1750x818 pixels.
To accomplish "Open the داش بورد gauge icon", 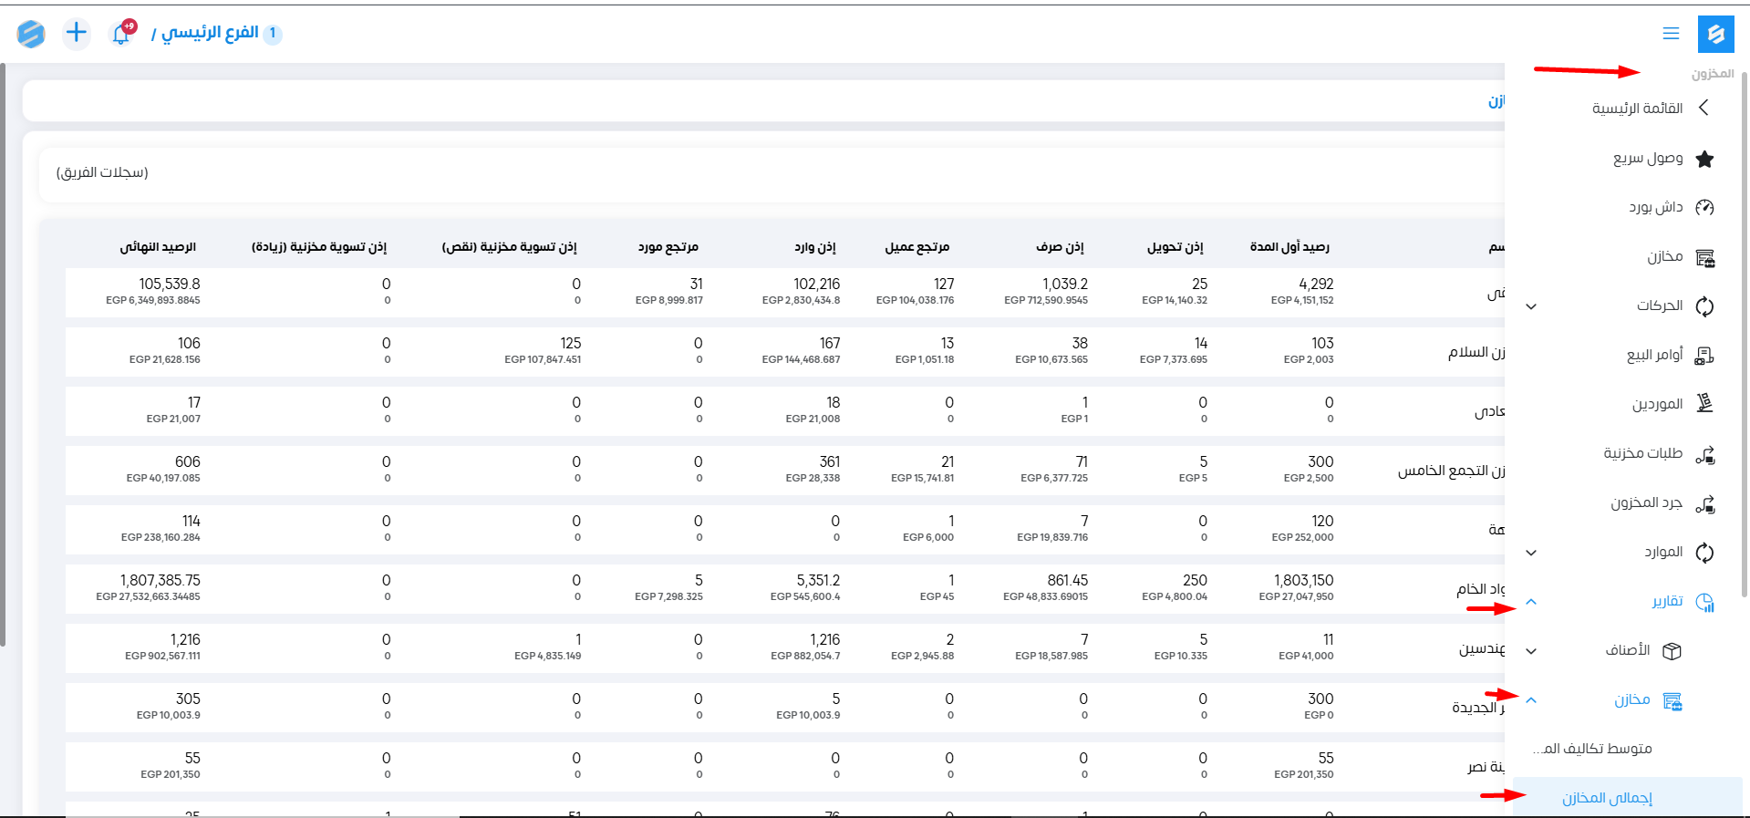I will [1704, 208].
